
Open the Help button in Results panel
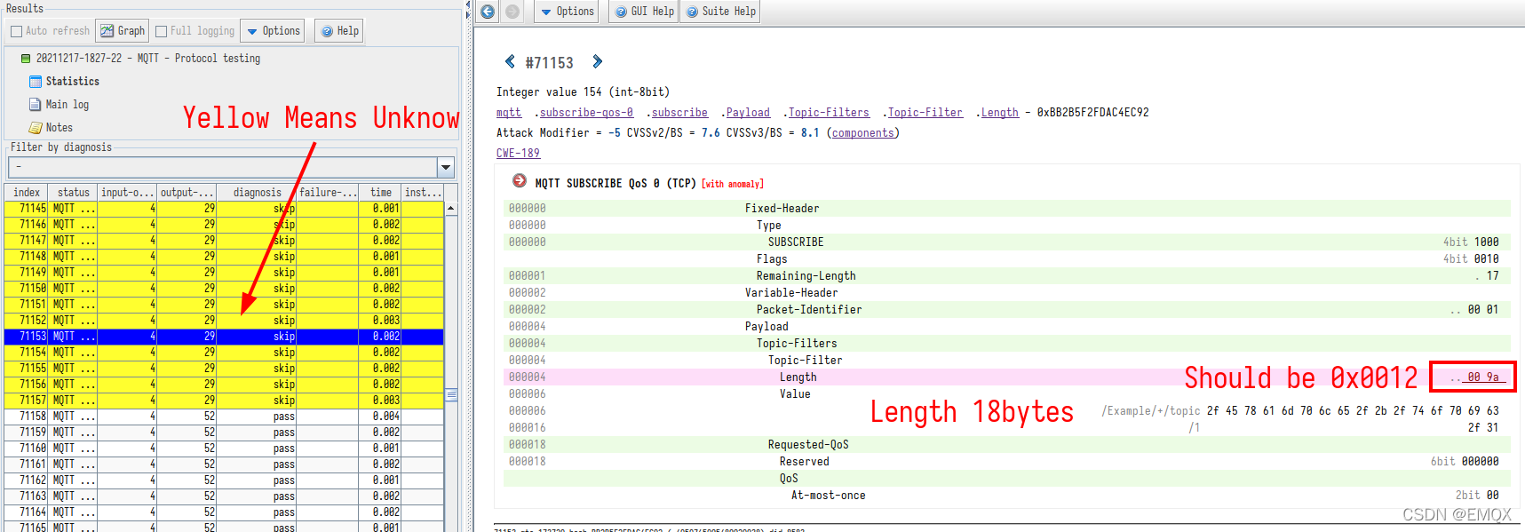[339, 31]
